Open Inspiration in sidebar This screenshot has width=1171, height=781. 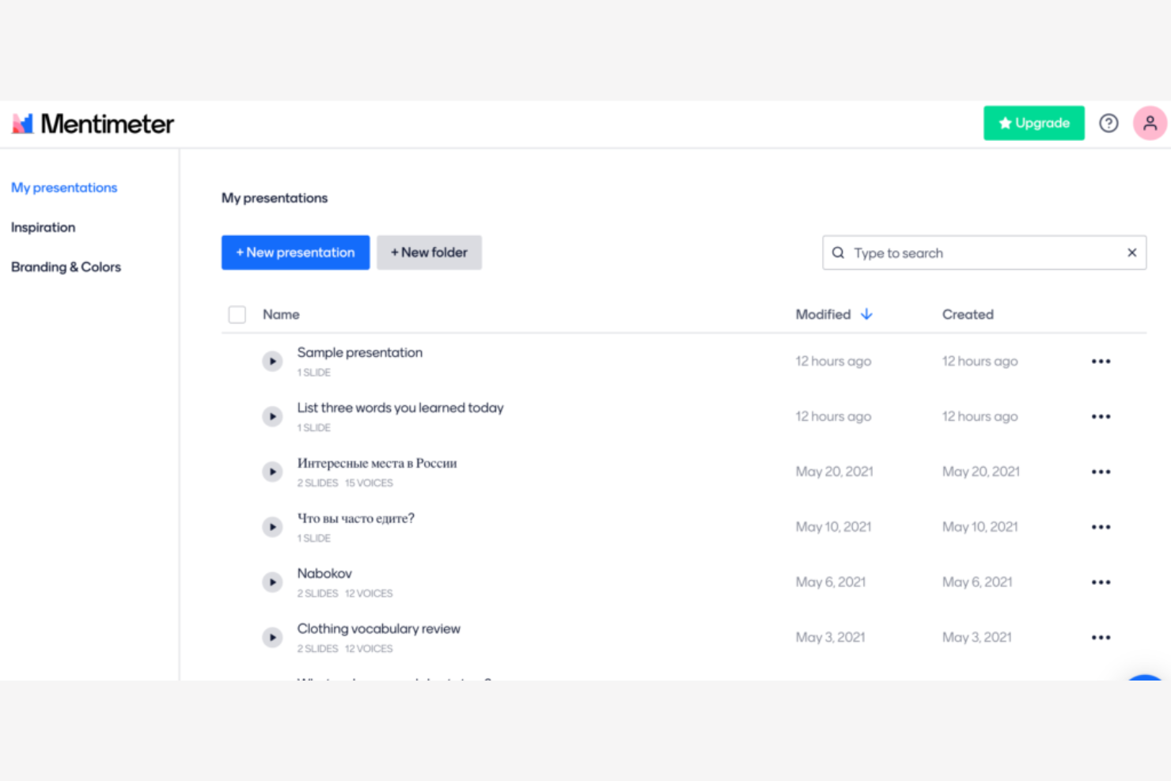[x=44, y=227]
